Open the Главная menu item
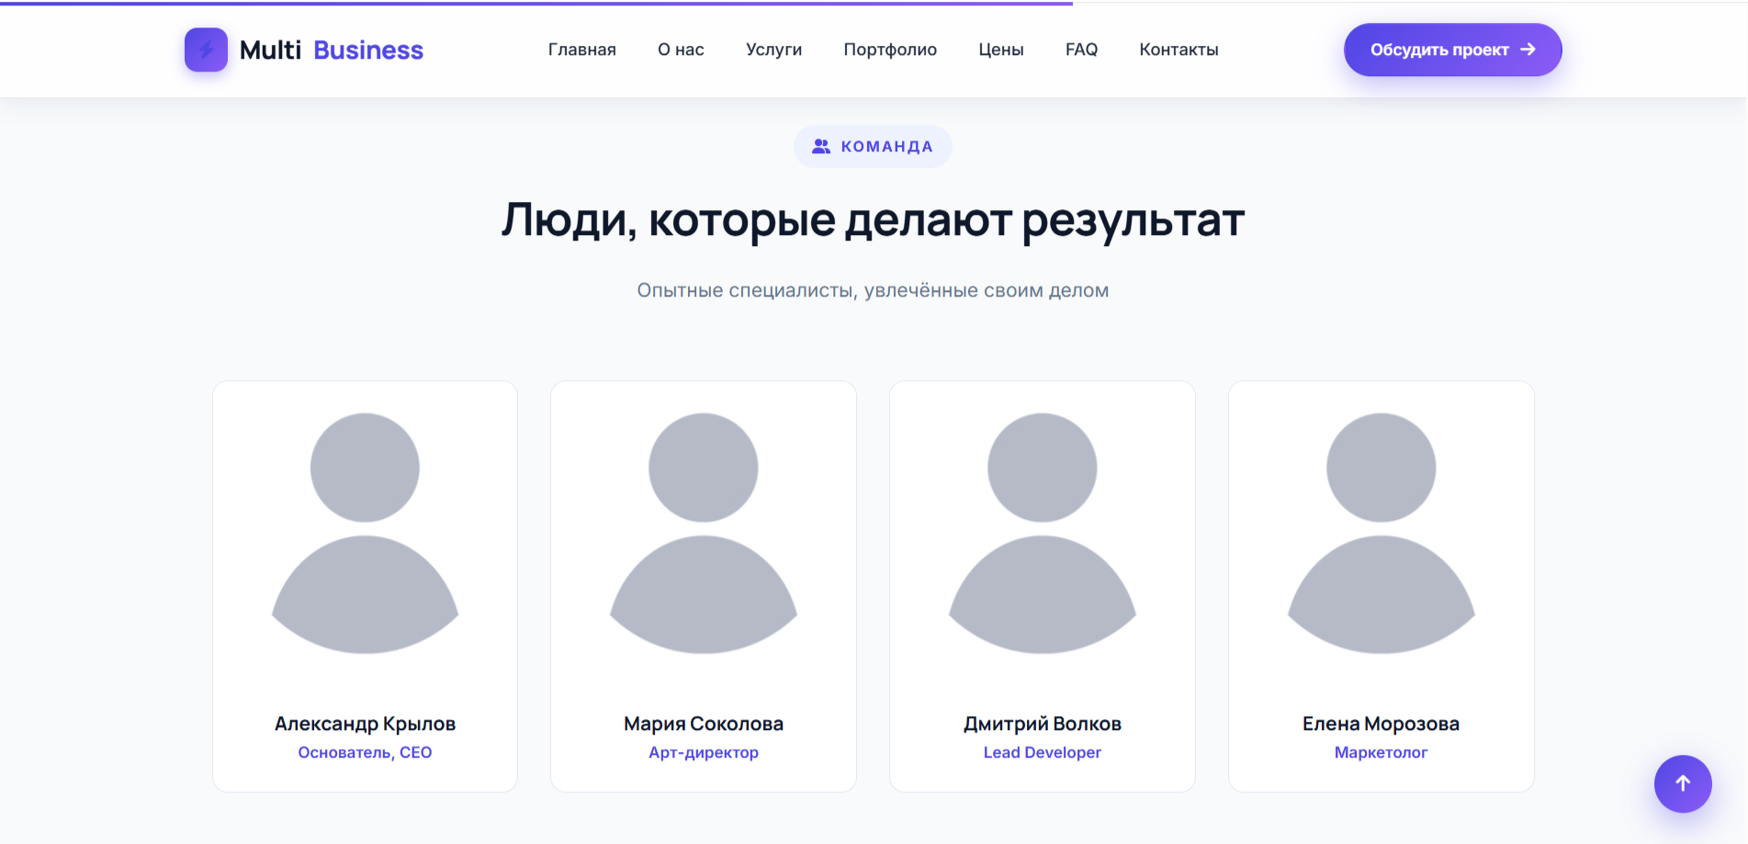 (582, 50)
